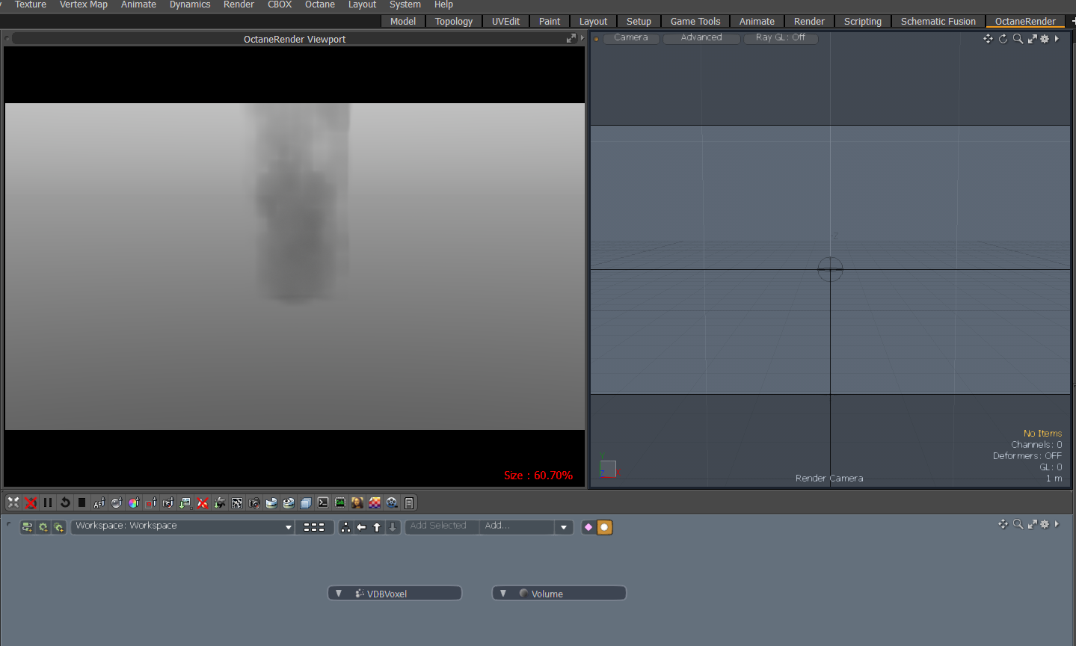
Task: Click the Add Selected button
Action: (441, 526)
